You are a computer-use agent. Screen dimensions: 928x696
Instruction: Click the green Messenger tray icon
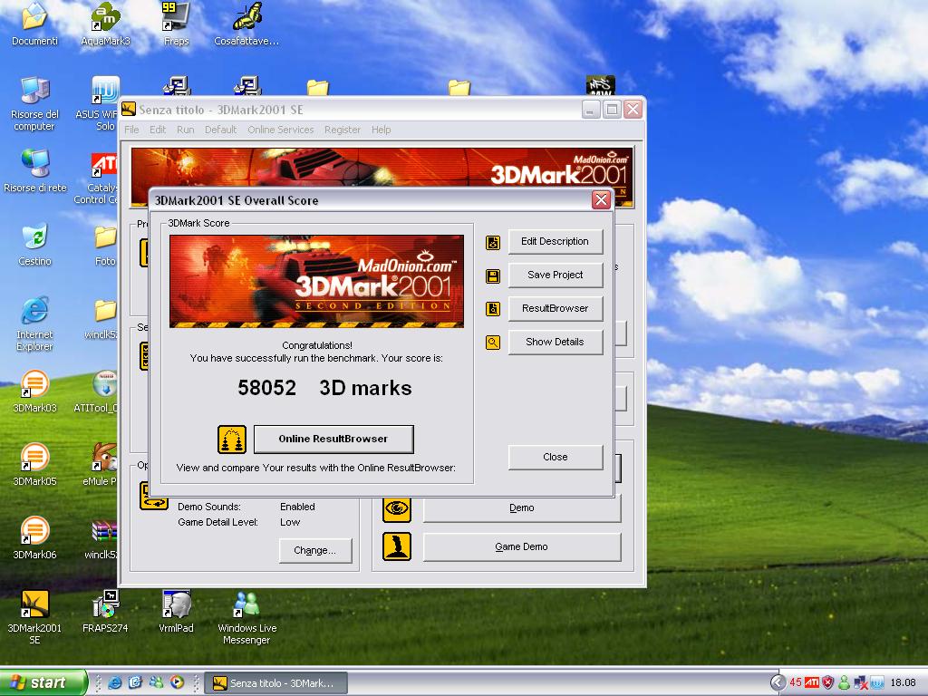point(844,682)
